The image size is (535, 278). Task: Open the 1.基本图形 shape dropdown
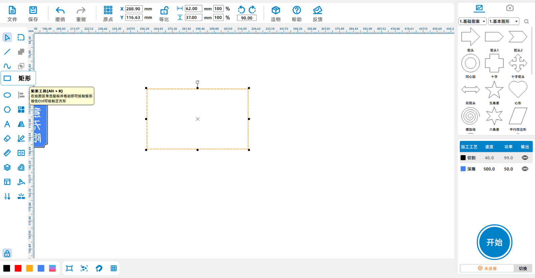(x=504, y=21)
